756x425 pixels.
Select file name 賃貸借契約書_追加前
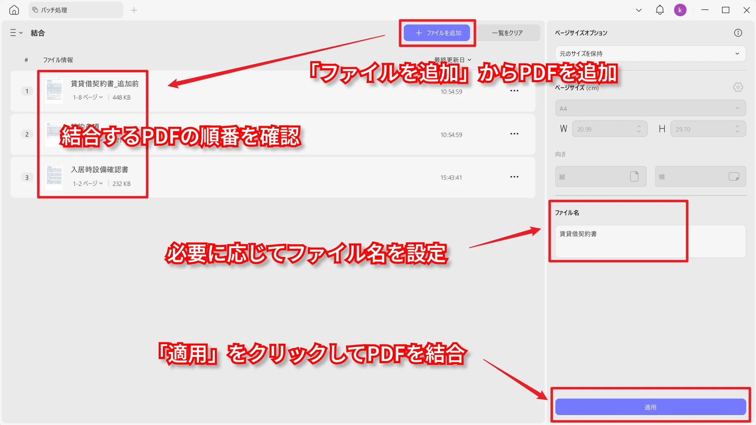(x=105, y=83)
